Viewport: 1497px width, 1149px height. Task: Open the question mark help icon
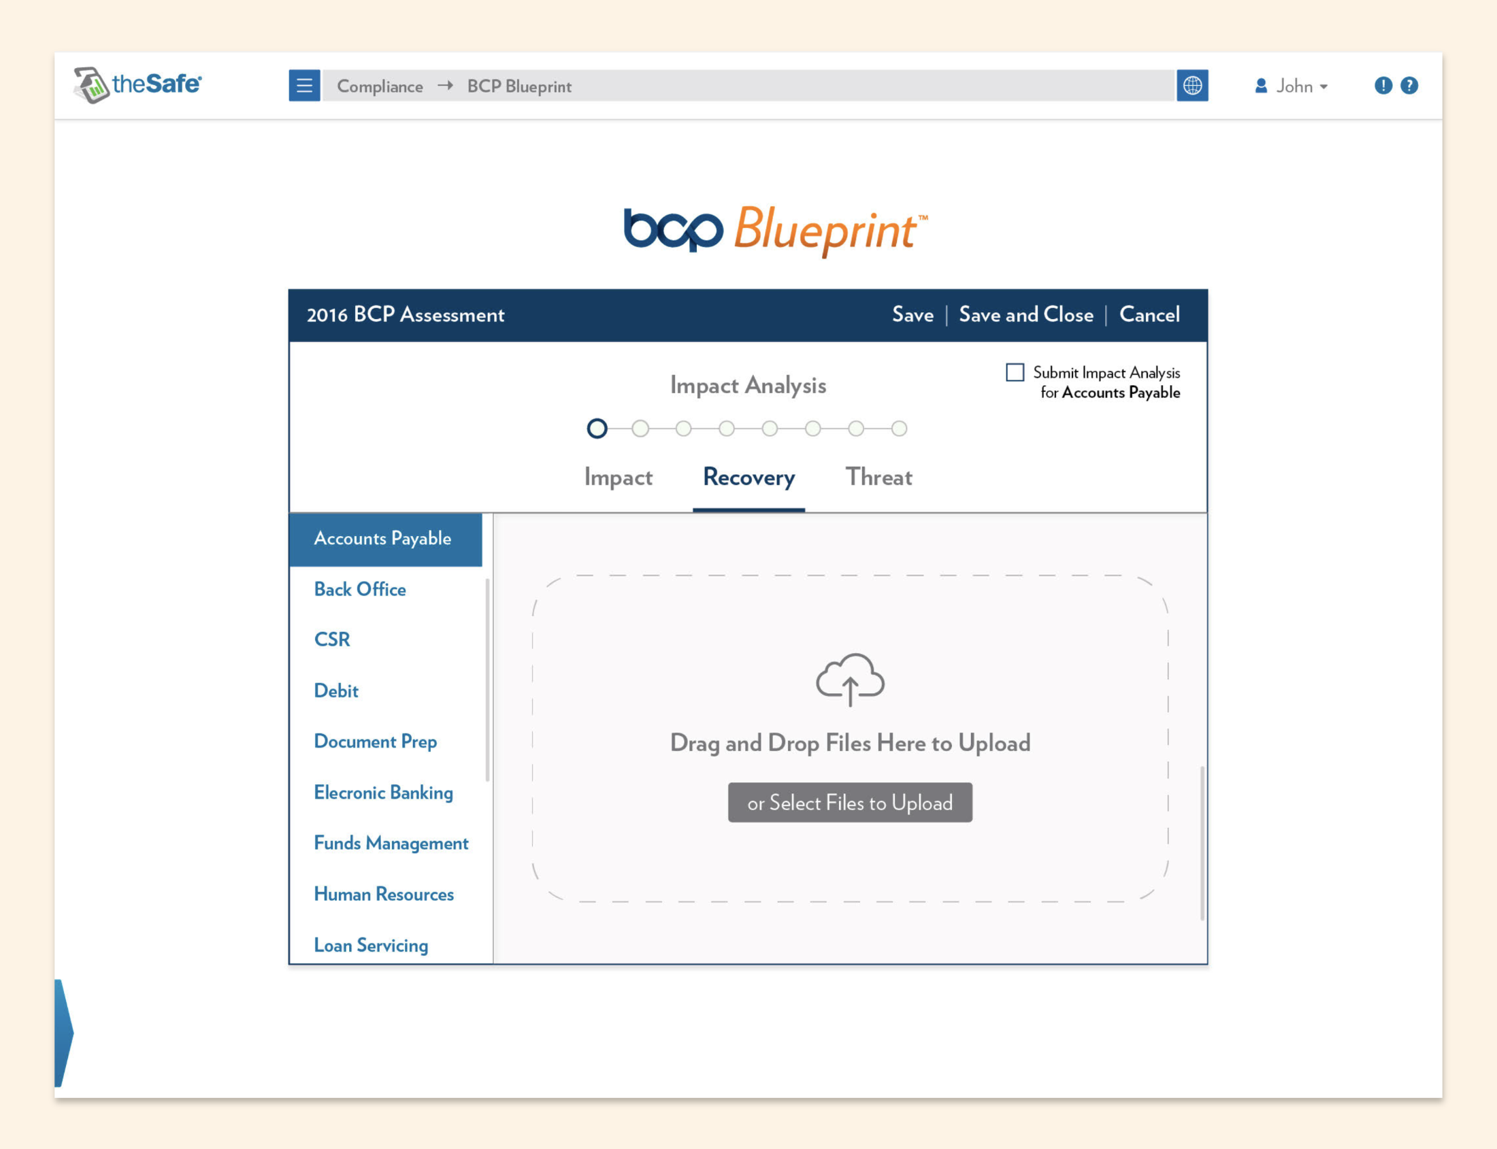point(1409,86)
